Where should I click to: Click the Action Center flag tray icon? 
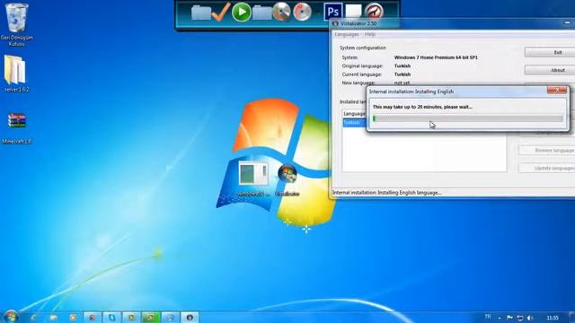point(509,318)
